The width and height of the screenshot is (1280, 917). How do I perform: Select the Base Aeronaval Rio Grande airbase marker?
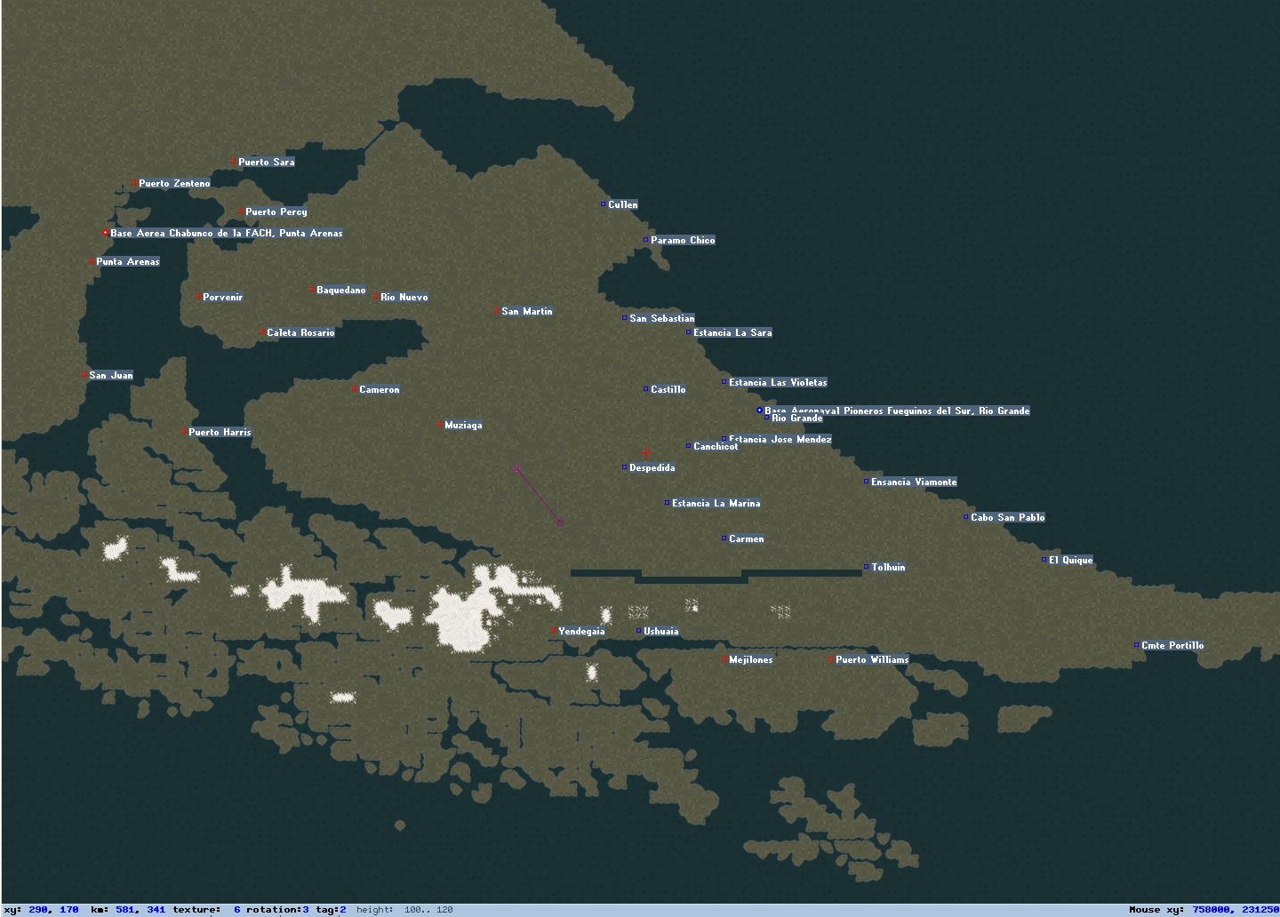[x=759, y=411]
